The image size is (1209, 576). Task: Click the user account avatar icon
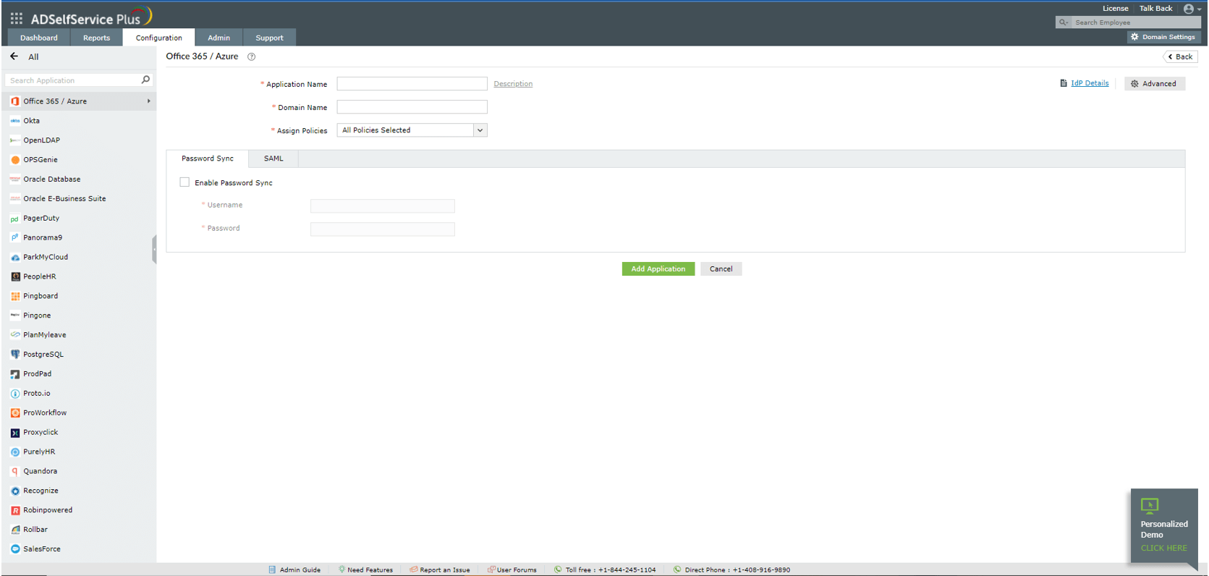click(1188, 9)
